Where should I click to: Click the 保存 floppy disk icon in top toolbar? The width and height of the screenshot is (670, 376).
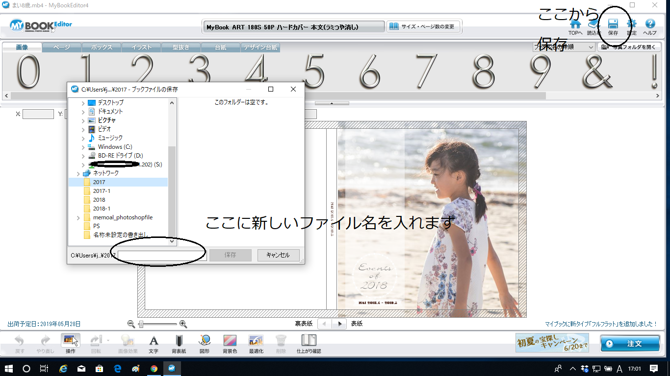tap(613, 24)
